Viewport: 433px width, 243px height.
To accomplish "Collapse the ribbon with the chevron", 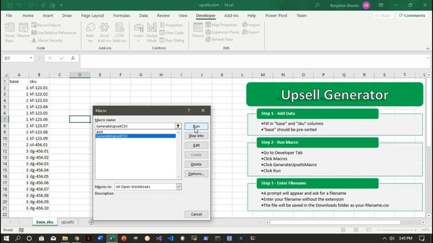I will pos(428,48).
